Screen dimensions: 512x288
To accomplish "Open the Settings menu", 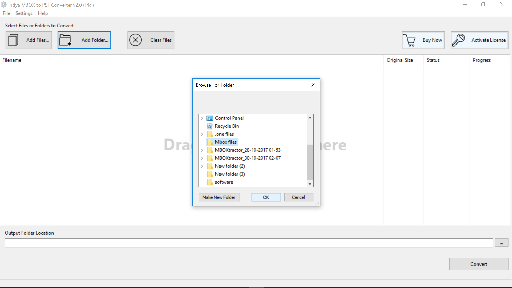I will tap(23, 13).
